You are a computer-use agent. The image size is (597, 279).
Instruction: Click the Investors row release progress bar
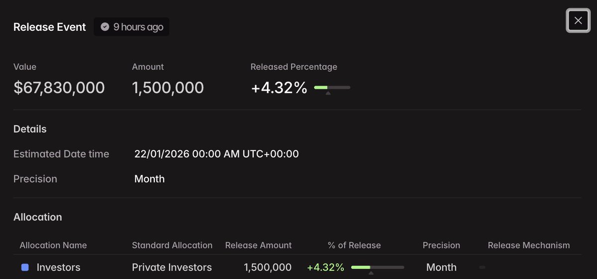(x=378, y=267)
